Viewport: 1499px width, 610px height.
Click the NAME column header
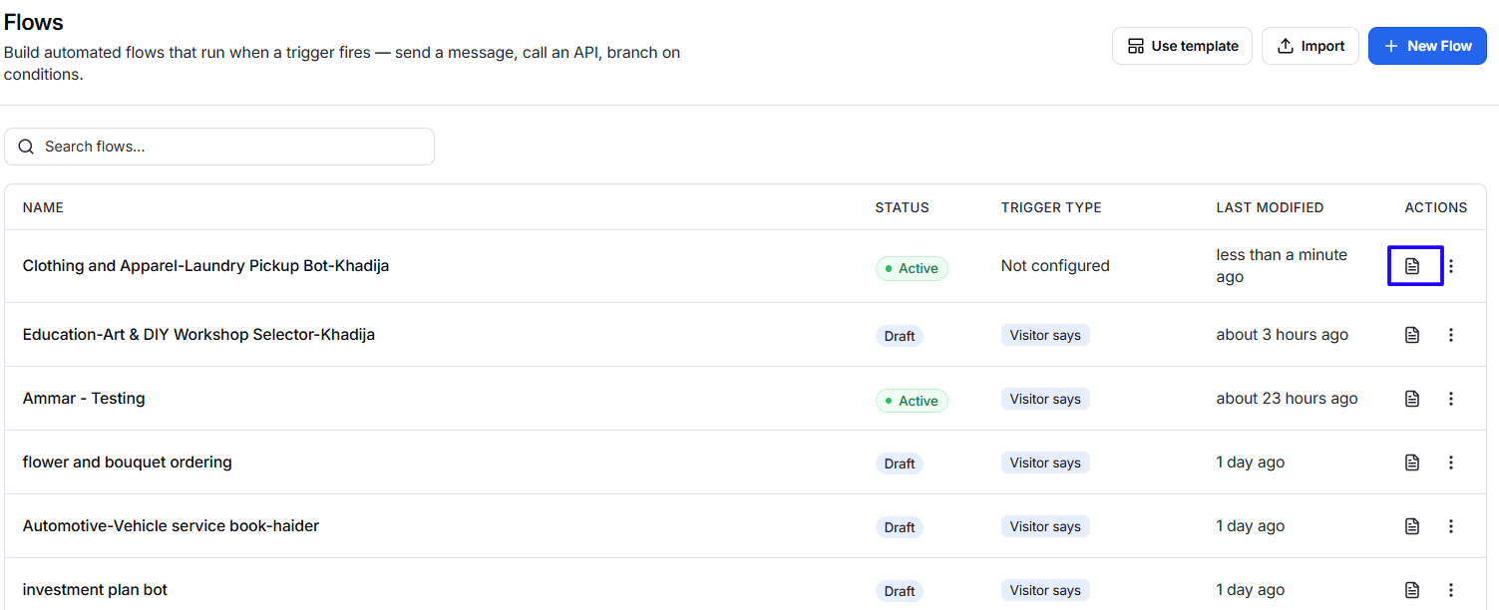pos(43,207)
